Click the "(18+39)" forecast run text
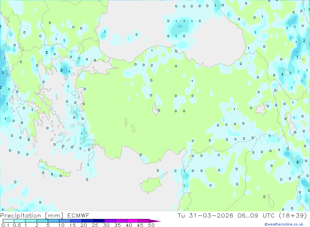Image resolution: width=310 pixels, height=227 pixels. (293, 215)
